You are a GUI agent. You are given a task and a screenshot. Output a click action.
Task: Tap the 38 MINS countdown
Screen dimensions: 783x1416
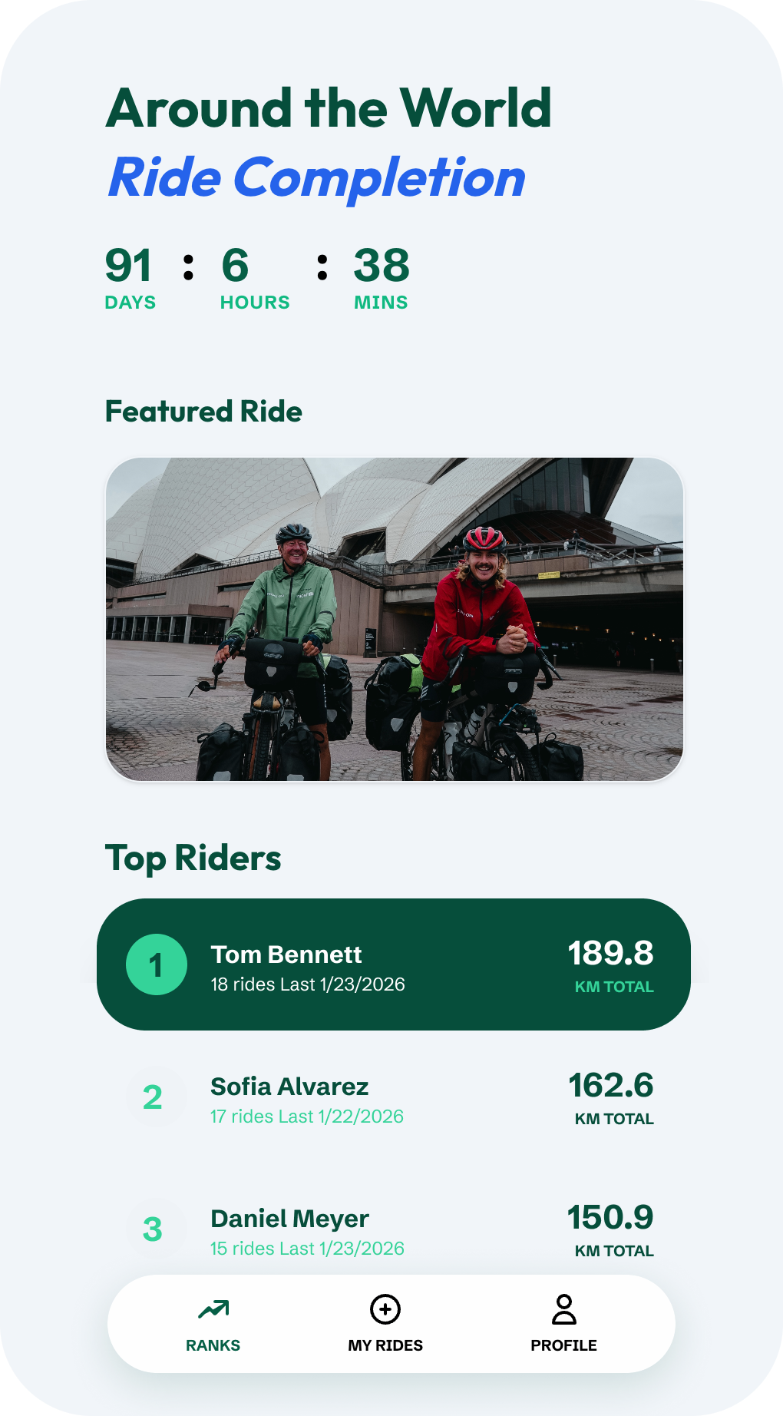(382, 276)
